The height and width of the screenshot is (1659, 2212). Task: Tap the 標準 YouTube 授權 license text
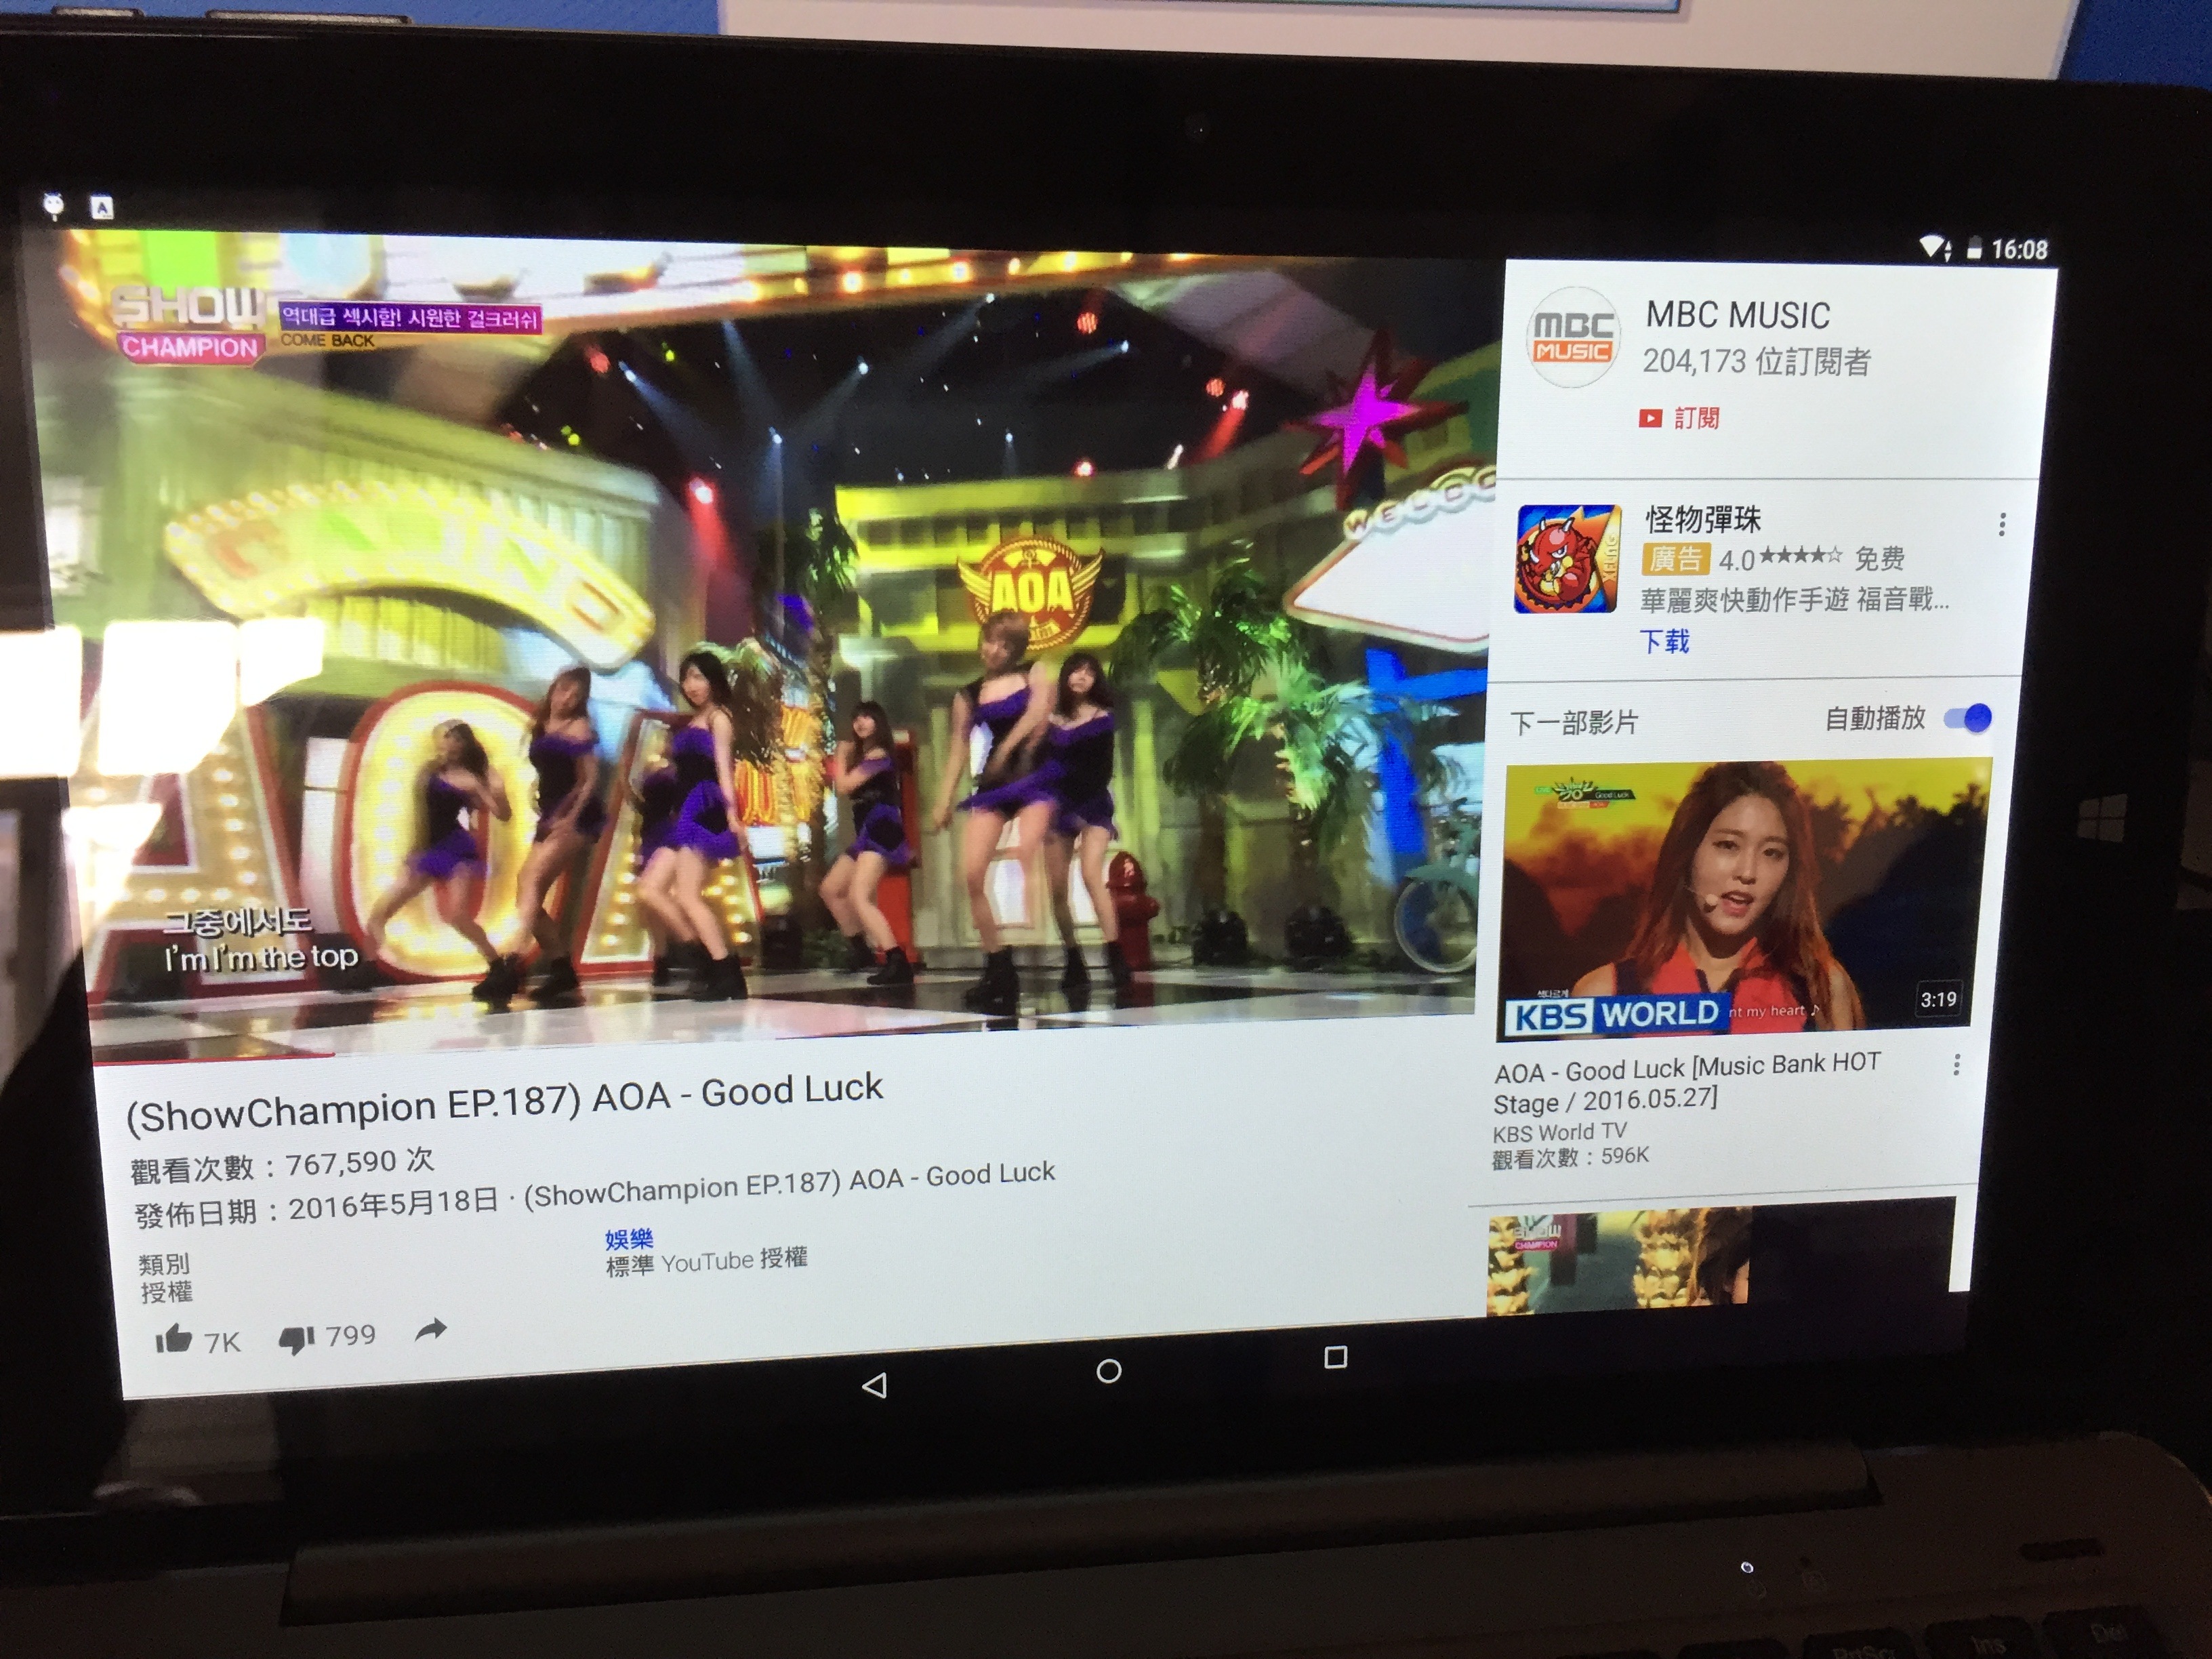click(x=706, y=1261)
